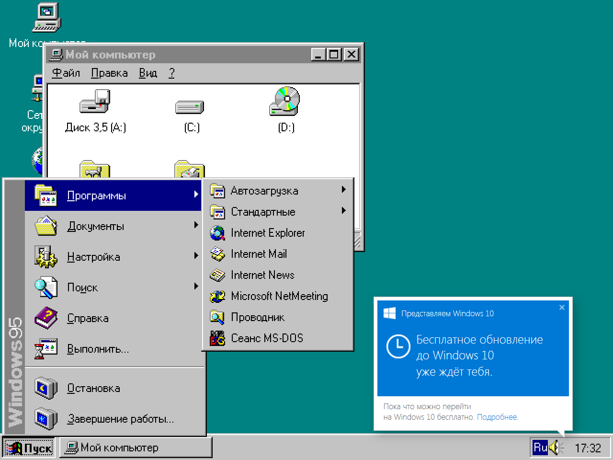Click the Internet Explorer globe icon
This screenshot has width=613, height=460.
(x=217, y=233)
